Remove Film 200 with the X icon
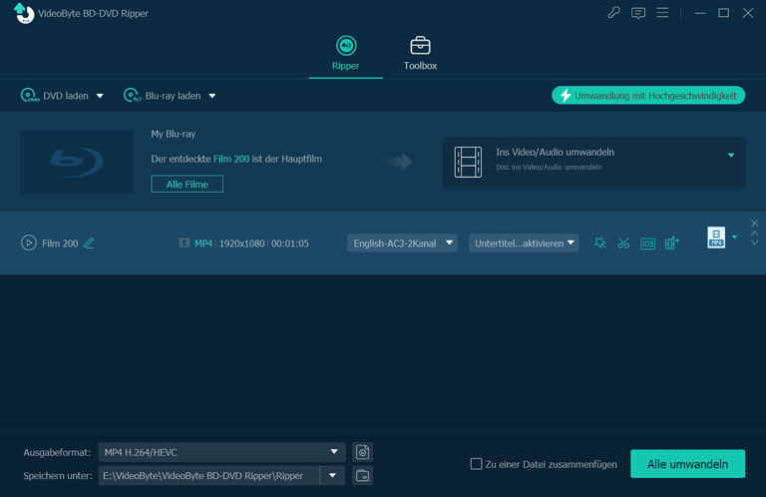766x497 pixels. tap(754, 223)
